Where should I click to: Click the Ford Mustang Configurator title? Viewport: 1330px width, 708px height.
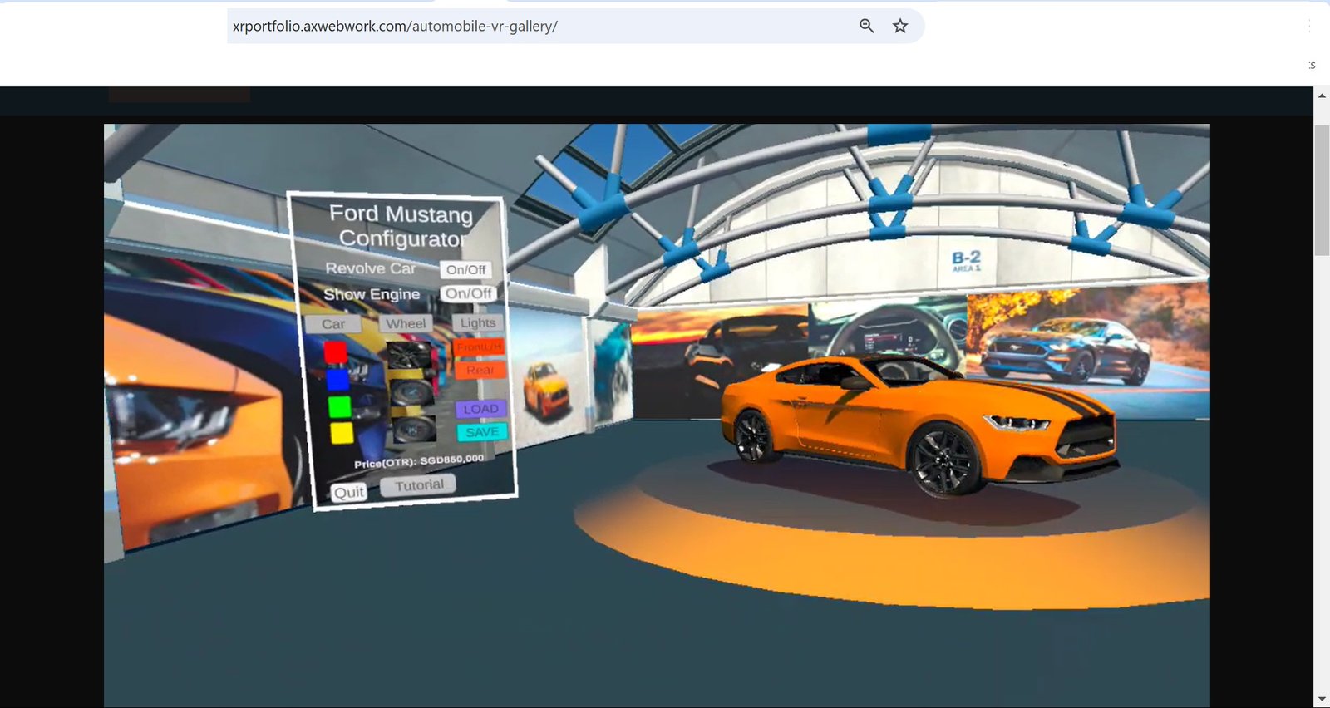401,226
